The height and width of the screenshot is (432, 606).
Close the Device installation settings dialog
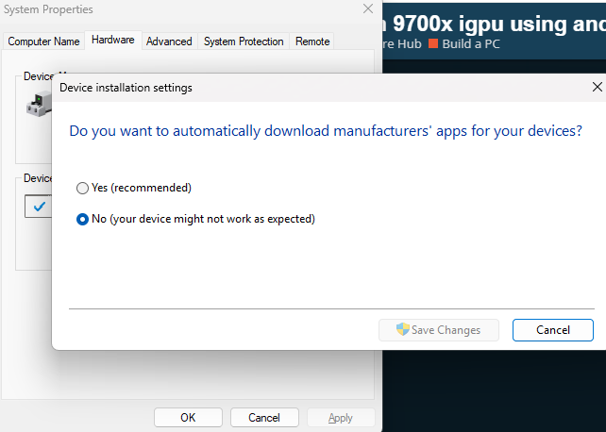(x=597, y=87)
